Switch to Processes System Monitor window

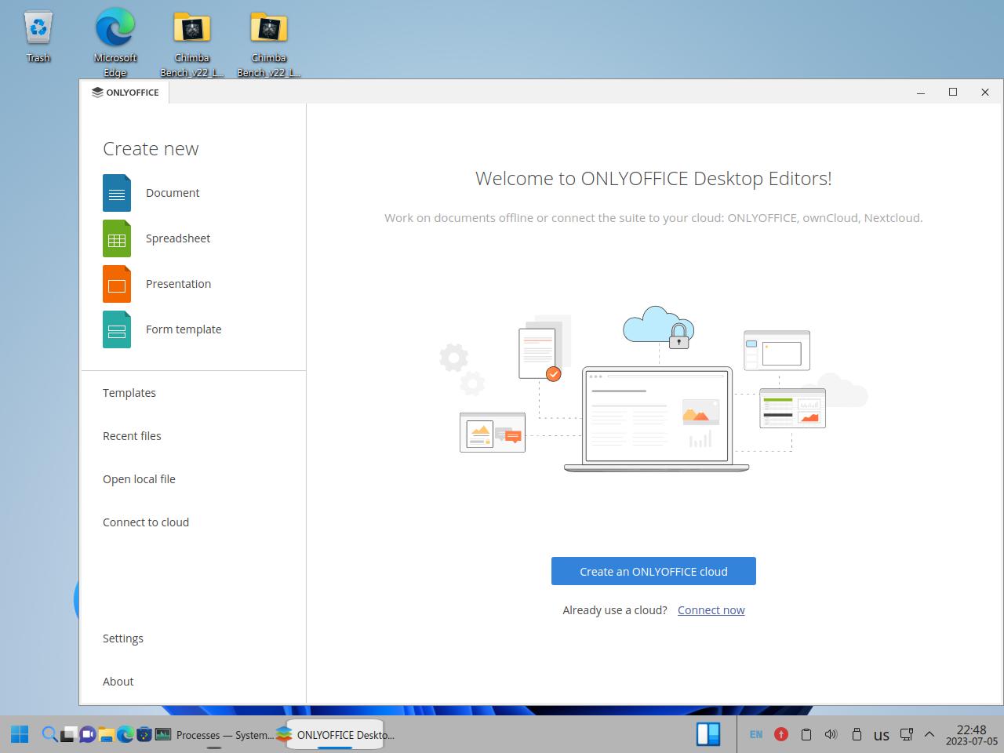point(214,735)
